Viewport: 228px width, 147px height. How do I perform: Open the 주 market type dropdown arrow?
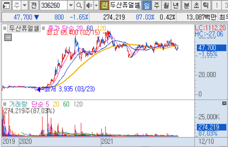pos(25,5)
